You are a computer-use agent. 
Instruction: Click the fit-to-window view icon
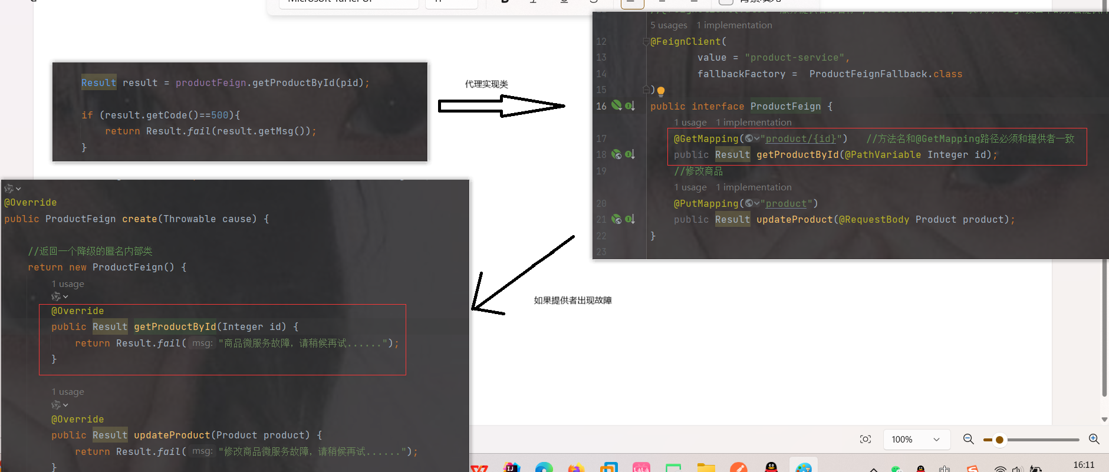(x=865, y=439)
